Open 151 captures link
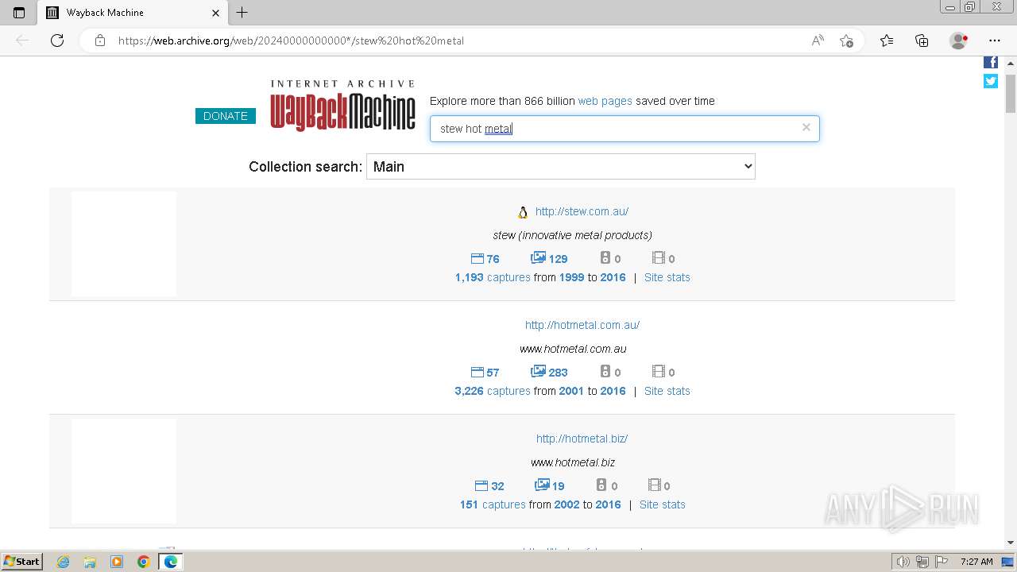Image resolution: width=1017 pixels, height=572 pixels. [493, 504]
